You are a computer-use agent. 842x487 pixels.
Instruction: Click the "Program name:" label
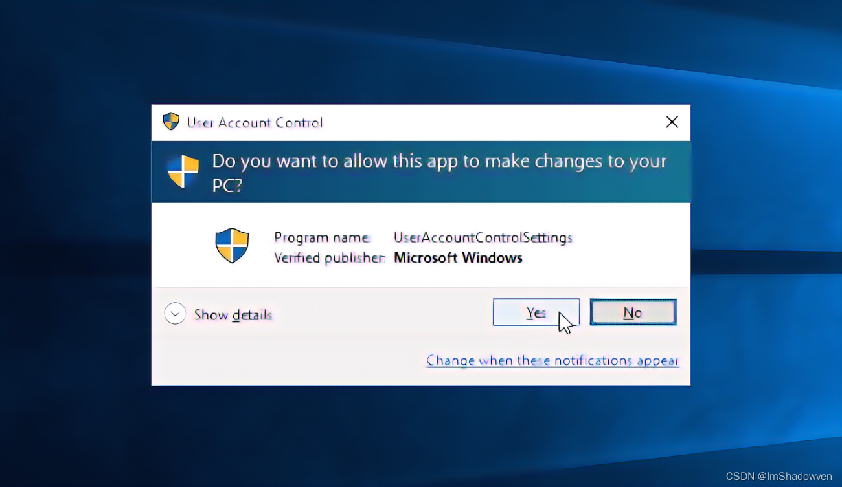[322, 237]
